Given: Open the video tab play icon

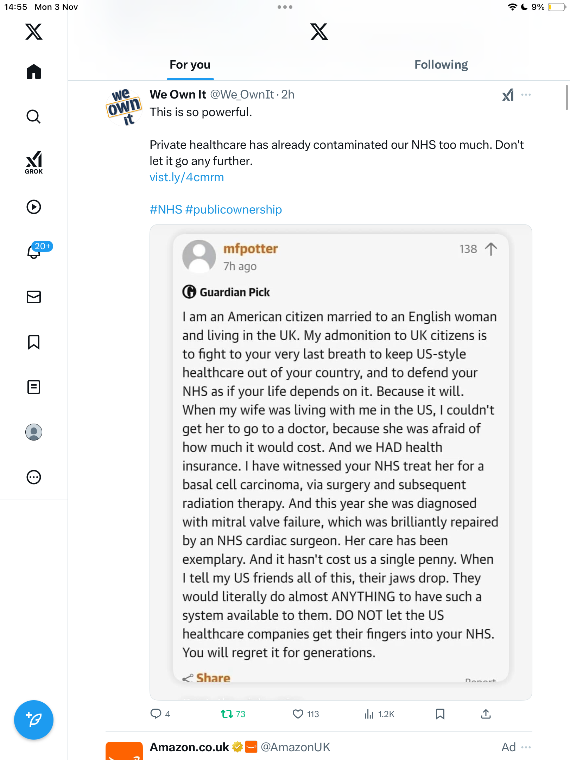Looking at the screenshot, I should coord(34,207).
